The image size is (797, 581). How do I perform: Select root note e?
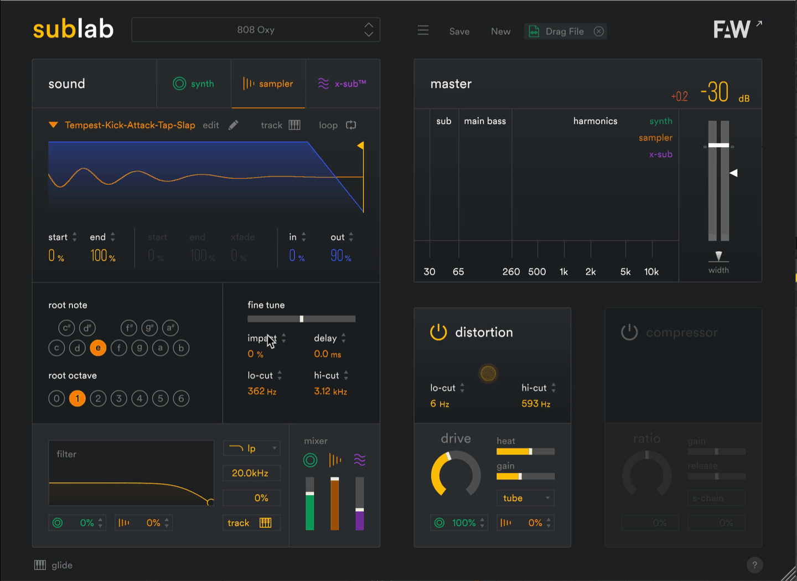point(98,347)
